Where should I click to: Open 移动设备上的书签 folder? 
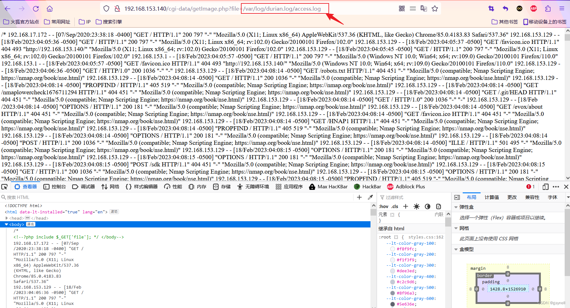click(545, 22)
